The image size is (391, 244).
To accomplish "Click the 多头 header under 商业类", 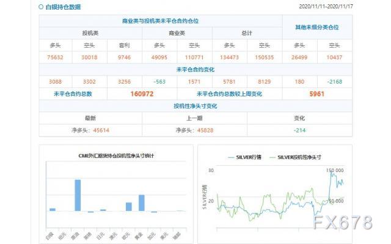I will (159, 45).
